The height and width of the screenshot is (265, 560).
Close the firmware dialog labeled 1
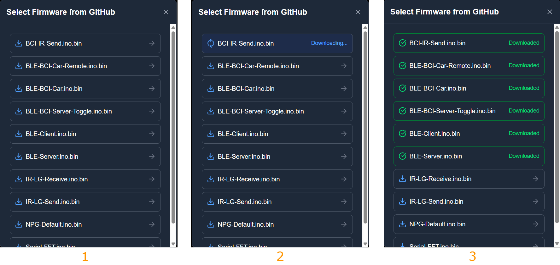(x=166, y=12)
